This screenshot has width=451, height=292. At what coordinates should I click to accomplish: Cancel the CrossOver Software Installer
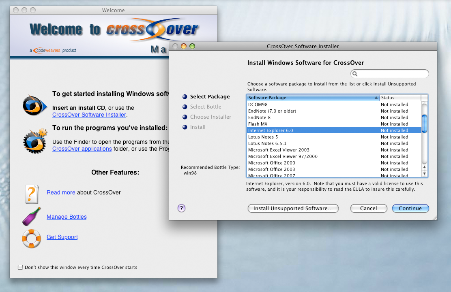(x=369, y=209)
